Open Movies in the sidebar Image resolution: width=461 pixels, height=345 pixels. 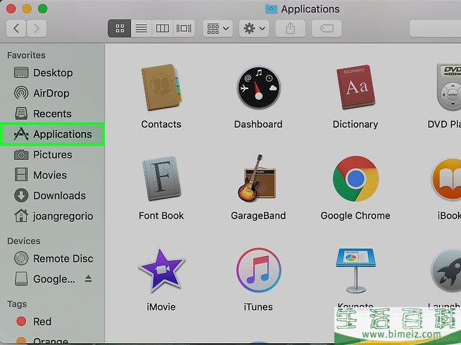pyautogui.click(x=53, y=175)
